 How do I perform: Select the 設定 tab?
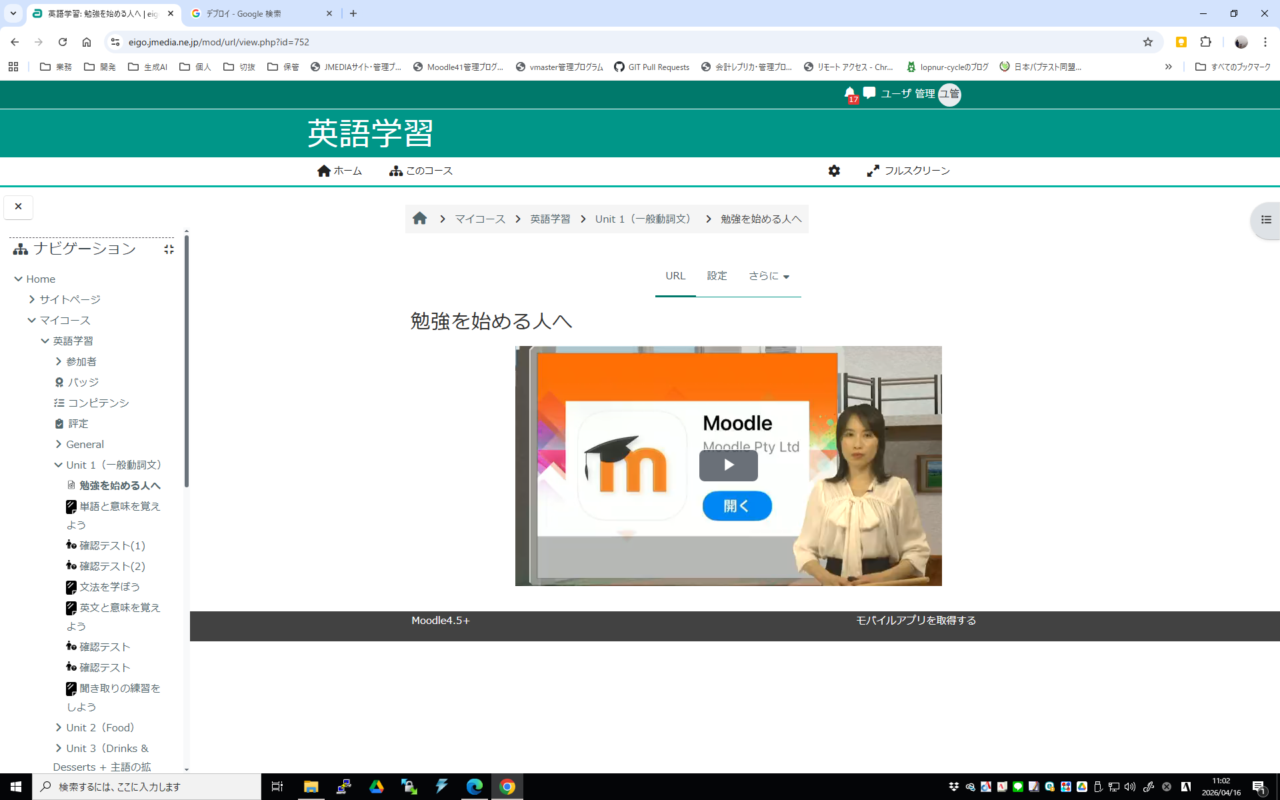717,276
